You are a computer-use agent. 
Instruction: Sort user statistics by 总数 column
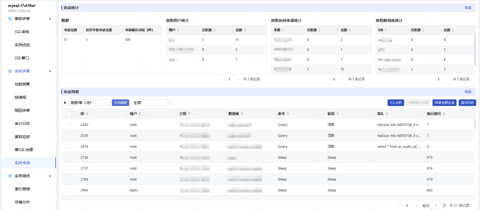(245, 30)
